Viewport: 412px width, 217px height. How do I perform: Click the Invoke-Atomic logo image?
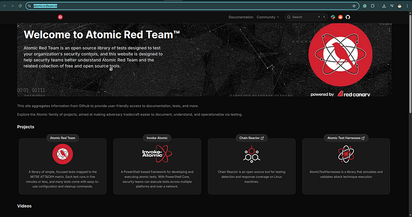tap(157, 153)
